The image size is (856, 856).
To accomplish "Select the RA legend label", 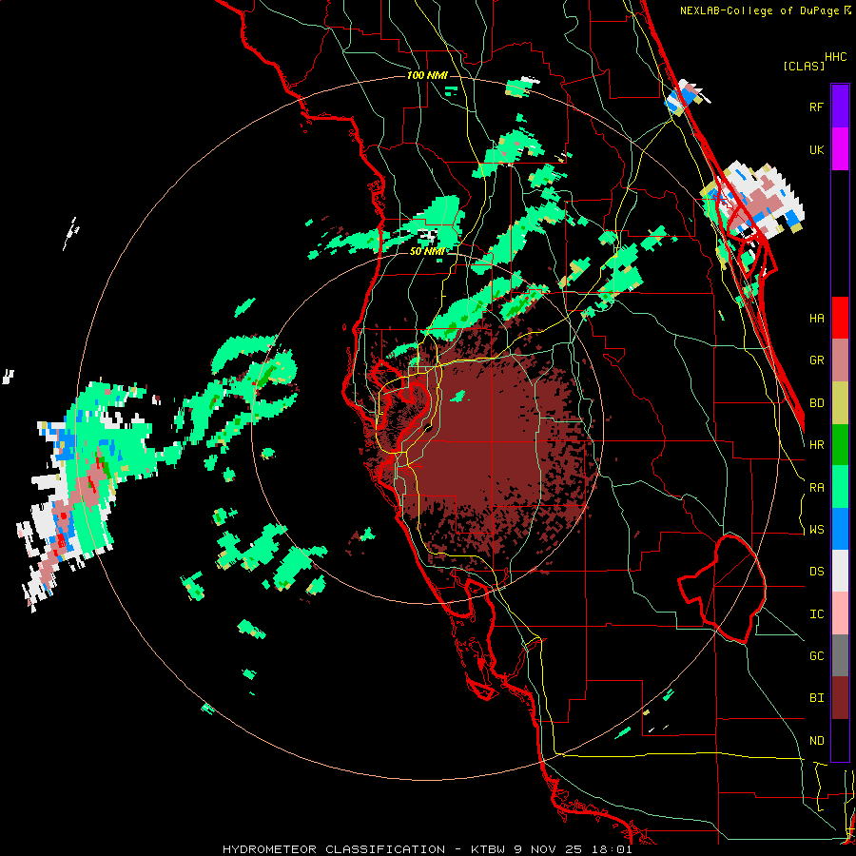I will 816,487.
